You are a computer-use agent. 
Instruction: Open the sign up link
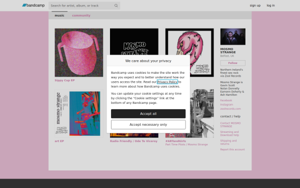click(255, 6)
